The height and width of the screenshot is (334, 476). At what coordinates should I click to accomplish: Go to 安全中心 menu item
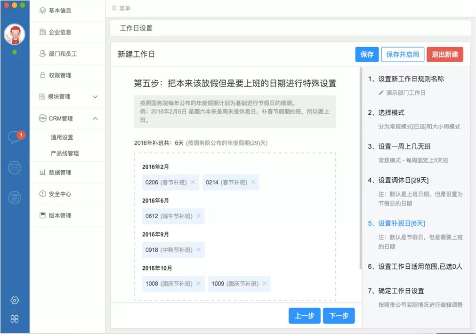(x=67, y=194)
